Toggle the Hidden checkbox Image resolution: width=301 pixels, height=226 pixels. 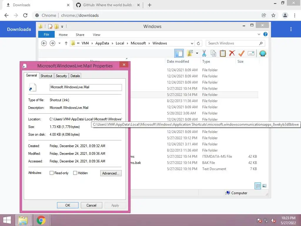(75, 173)
